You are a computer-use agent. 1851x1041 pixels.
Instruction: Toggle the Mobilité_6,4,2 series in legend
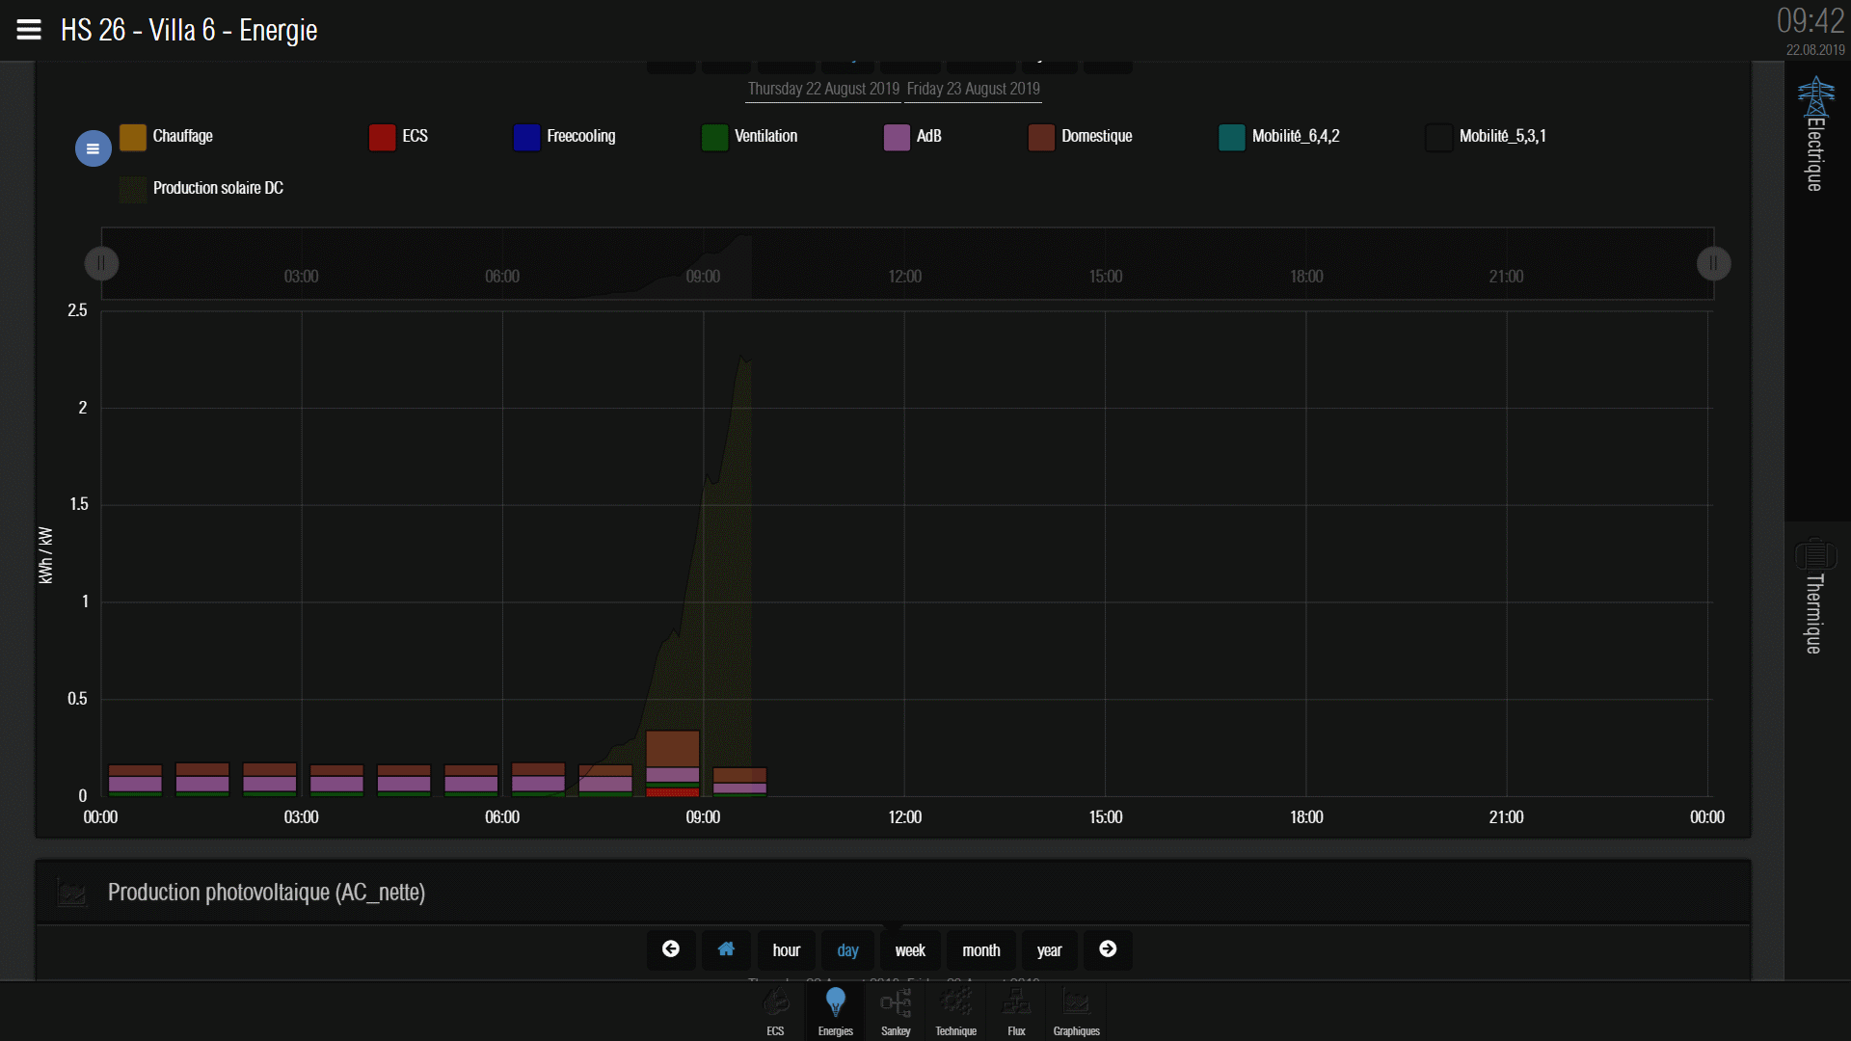1279,137
